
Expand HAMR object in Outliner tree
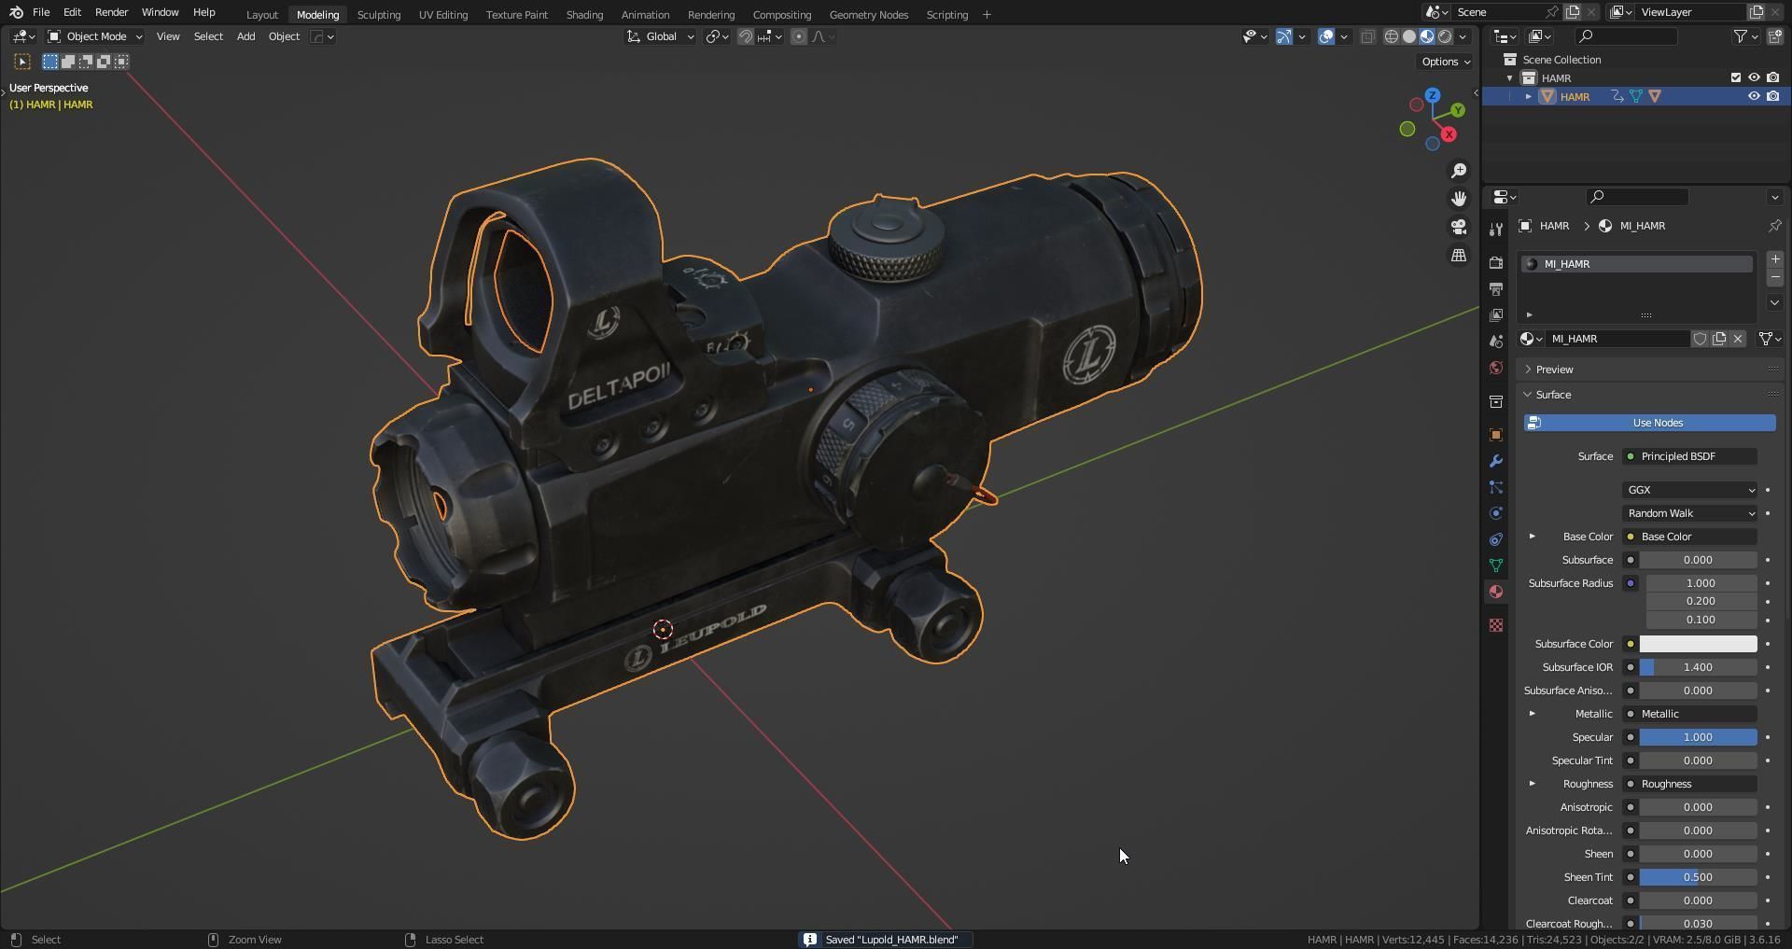tap(1529, 96)
